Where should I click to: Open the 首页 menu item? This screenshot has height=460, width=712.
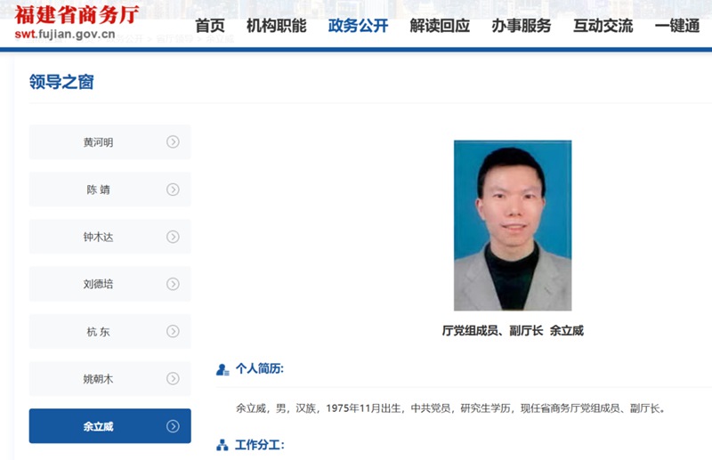[x=210, y=26]
